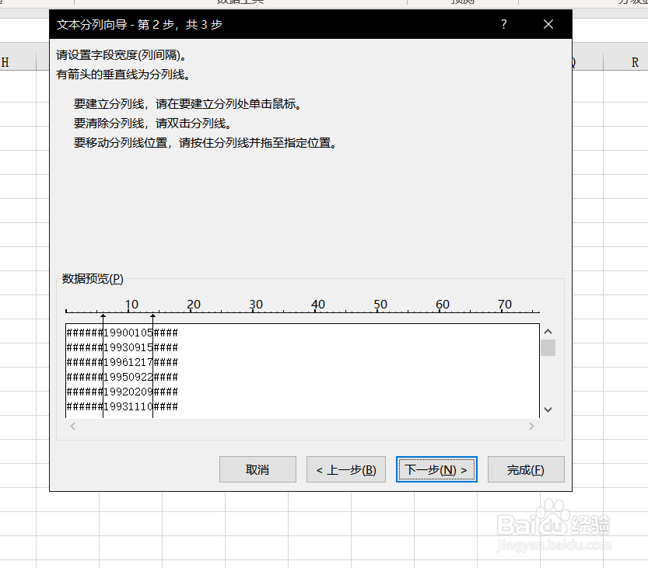Click preview scrollbar down arrow
Screen dimensions: 648x568
(x=548, y=409)
